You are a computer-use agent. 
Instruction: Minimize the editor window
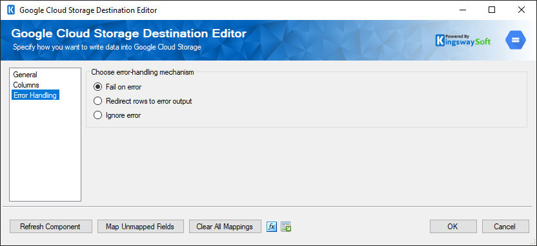[x=462, y=10]
